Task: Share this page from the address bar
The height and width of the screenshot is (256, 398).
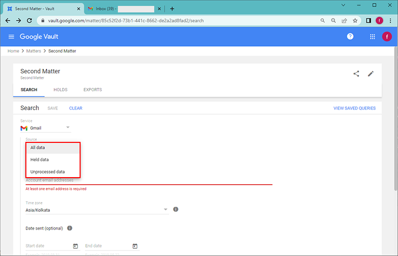Action: click(344, 20)
